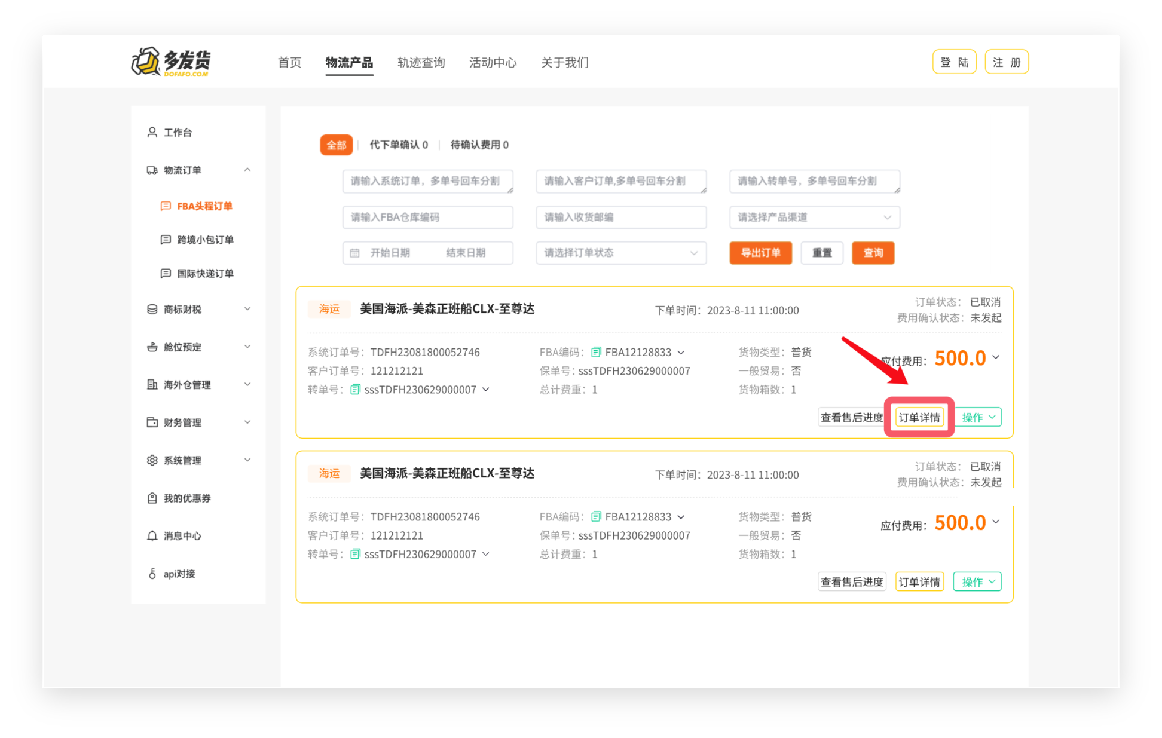Select the 待确认费用 0 tab
Screen dimensions: 1162x738
coord(479,145)
